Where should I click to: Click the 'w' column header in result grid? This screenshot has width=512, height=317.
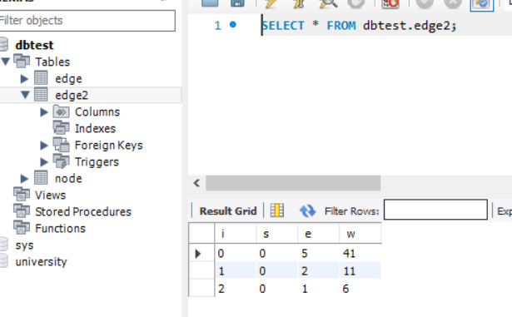coord(360,234)
